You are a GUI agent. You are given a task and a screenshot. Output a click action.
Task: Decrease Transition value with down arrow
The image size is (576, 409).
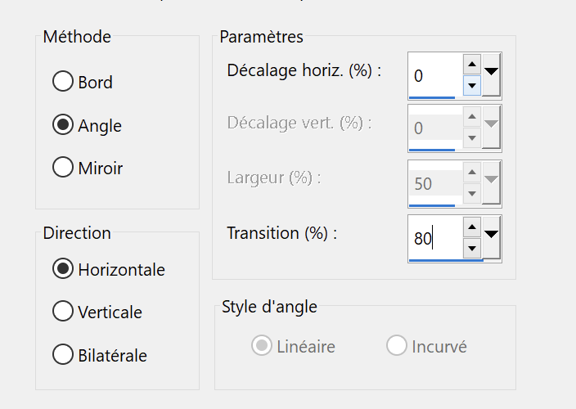click(471, 248)
